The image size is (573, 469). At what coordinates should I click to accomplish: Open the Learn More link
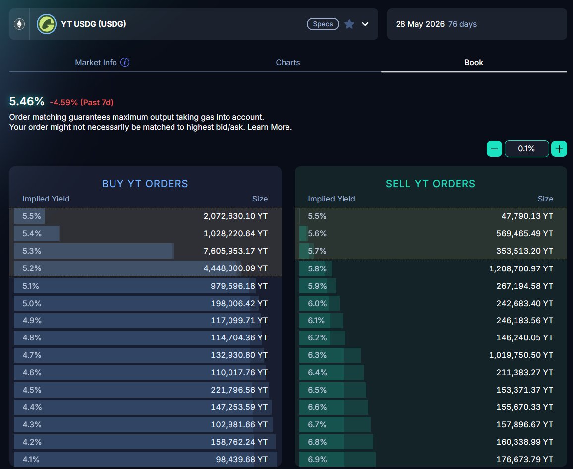pyautogui.click(x=270, y=127)
